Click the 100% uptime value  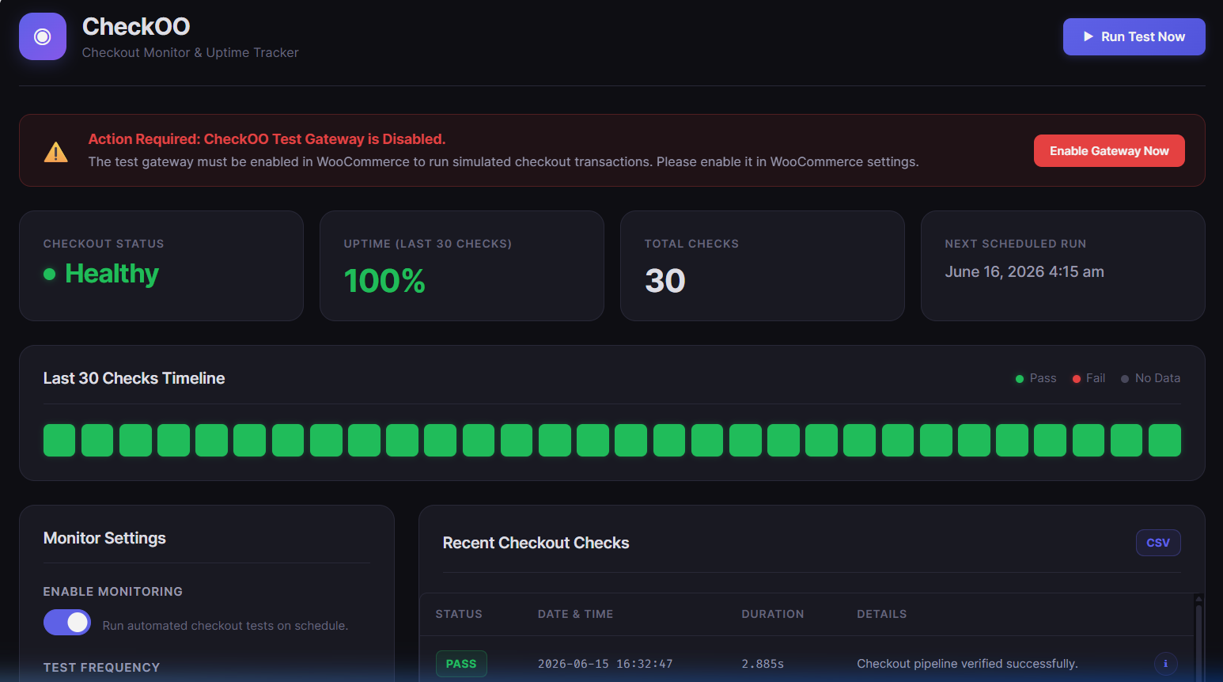point(384,281)
